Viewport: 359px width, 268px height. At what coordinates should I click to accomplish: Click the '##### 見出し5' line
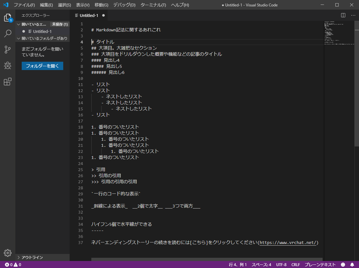click(106, 66)
